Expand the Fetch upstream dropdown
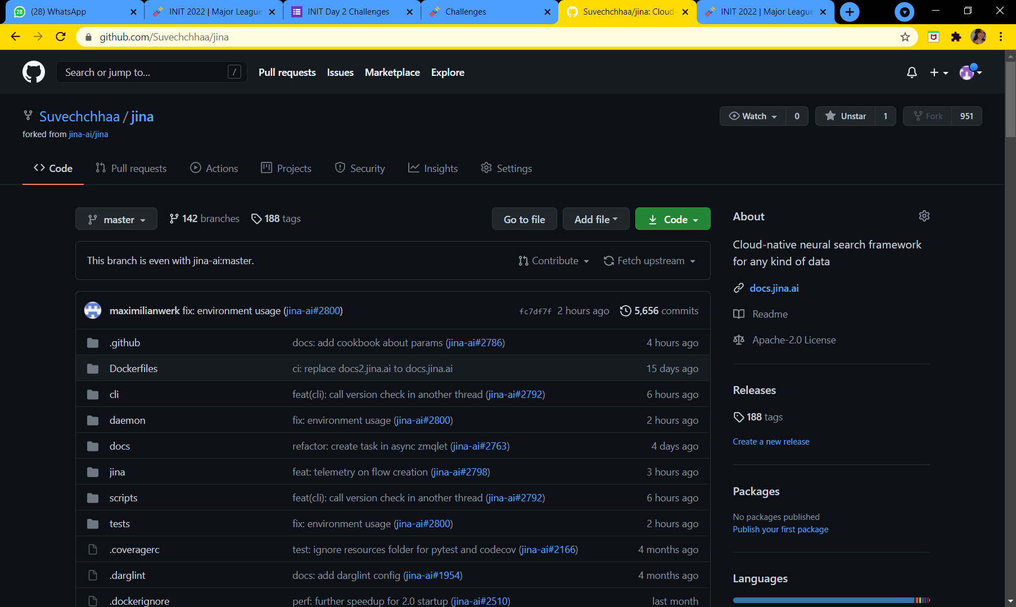Image resolution: width=1016 pixels, height=607 pixels. [x=649, y=261]
